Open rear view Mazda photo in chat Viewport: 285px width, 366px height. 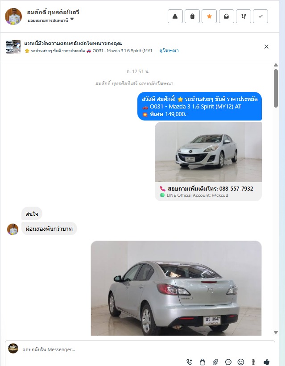tap(176, 288)
